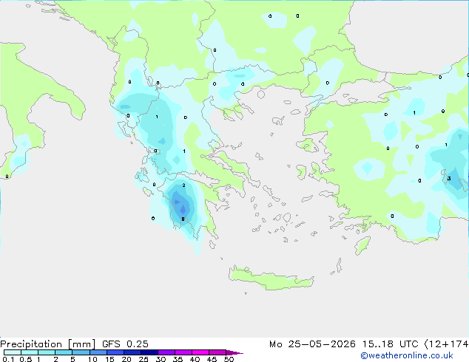Click the 10–15 mm legend color box
Screen dimensions: 469x362
(x=98, y=352)
